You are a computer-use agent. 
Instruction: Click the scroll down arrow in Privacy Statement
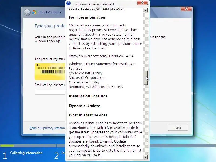[145, 157]
